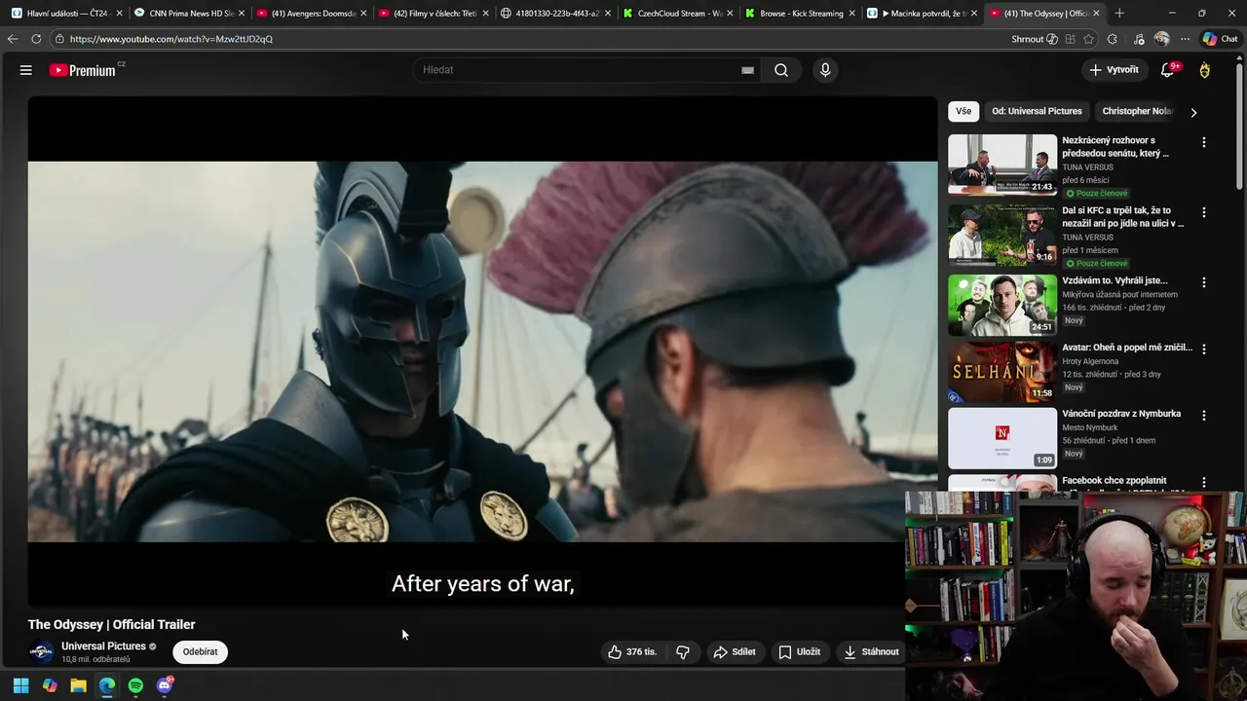Open the on-screen keyboard icon in search
Screen dimensions: 1247x701
(747, 70)
